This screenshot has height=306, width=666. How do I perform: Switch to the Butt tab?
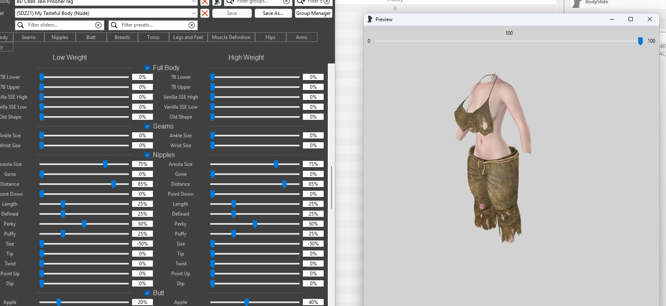click(91, 37)
